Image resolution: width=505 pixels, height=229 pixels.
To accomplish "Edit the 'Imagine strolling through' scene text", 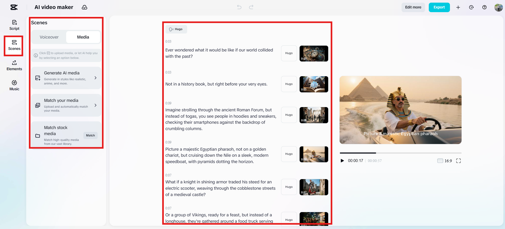I will click(x=221, y=119).
